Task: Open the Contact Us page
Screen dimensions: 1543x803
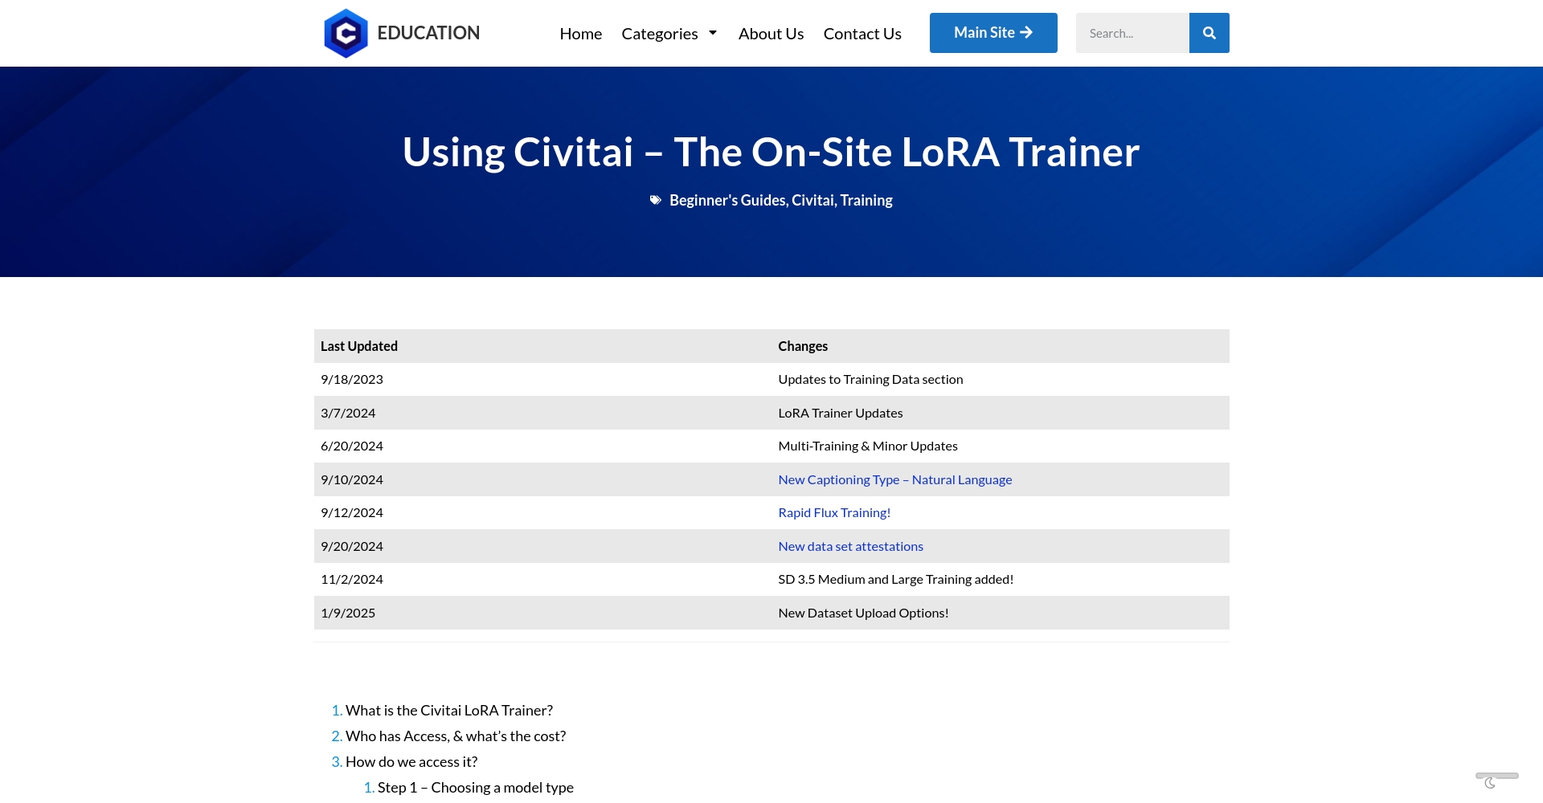Action: (862, 34)
